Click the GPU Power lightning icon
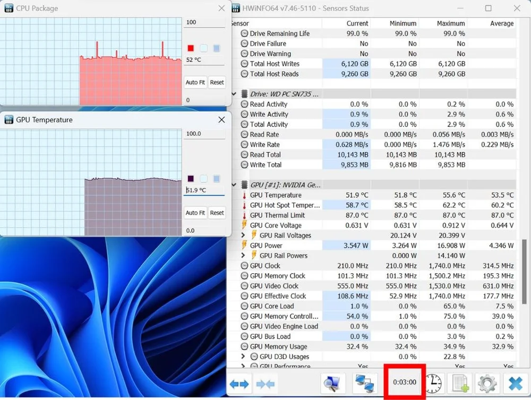The width and height of the screenshot is (531, 400). (x=244, y=245)
